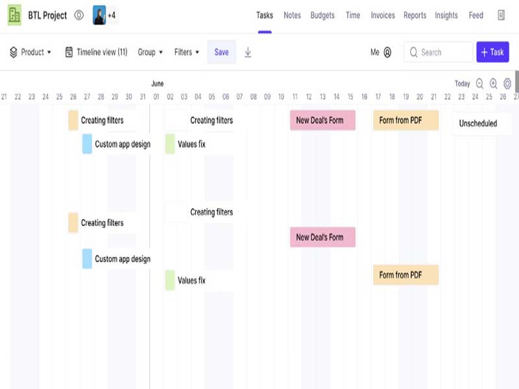The height and width of the screenshot is (389, 519).
Task: Click the Save button
Action: click(x=221, y=52)
